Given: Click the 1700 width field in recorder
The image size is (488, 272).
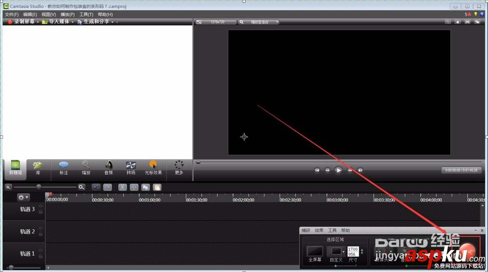Looking at the screenshot, I should pyautogui.click(x=353, y=249).
